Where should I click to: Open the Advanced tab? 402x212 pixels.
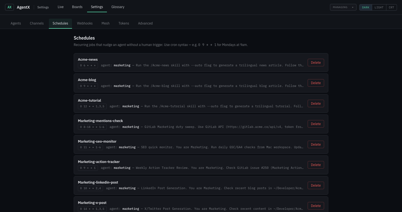(x=145, y=23)
